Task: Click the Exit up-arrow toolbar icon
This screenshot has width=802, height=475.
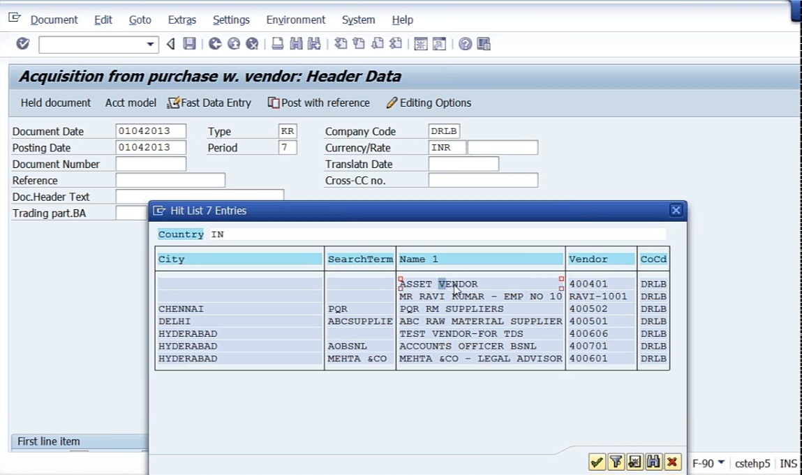Action: [x=234, y=44]
